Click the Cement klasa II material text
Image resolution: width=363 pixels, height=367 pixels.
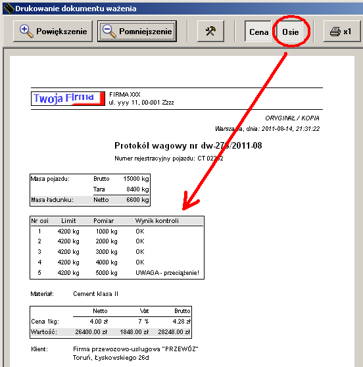coord(95,294)
